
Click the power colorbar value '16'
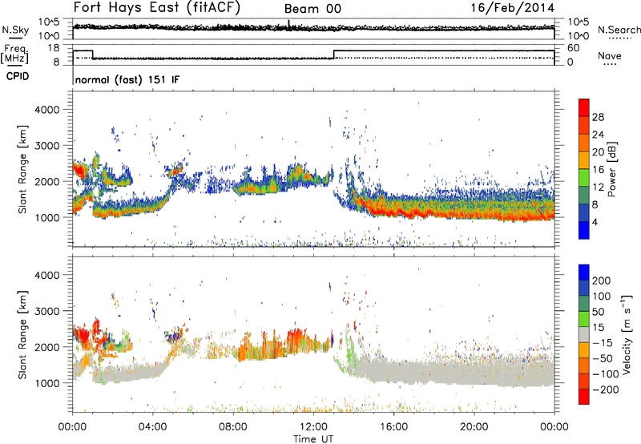pos(598,170)
